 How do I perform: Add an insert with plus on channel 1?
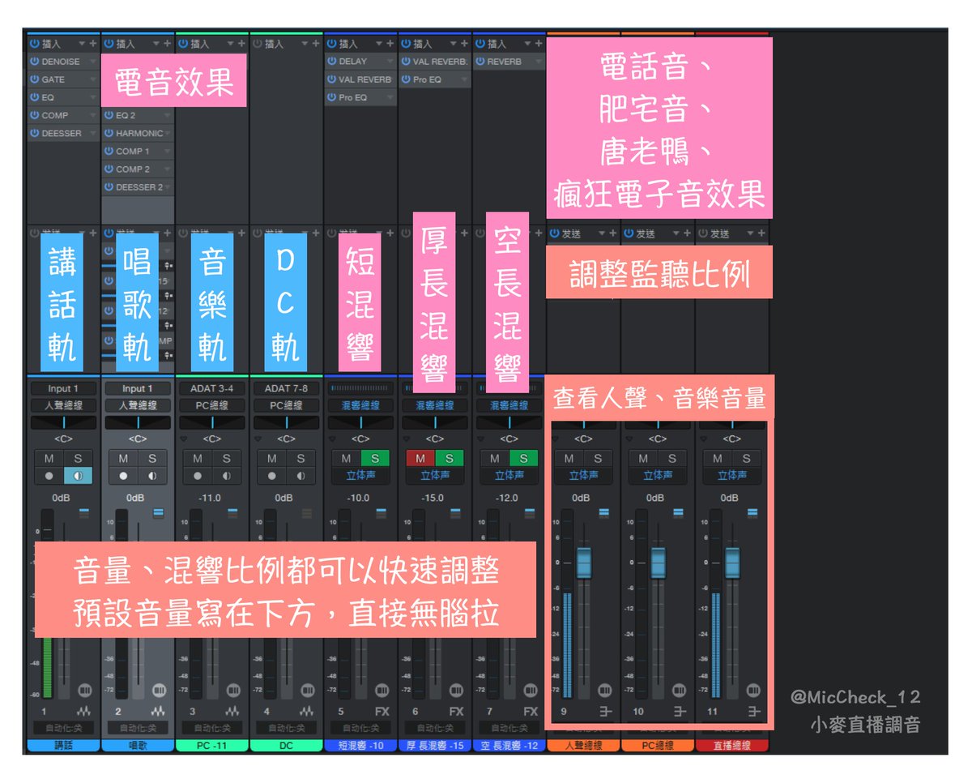tap(93, 44)
